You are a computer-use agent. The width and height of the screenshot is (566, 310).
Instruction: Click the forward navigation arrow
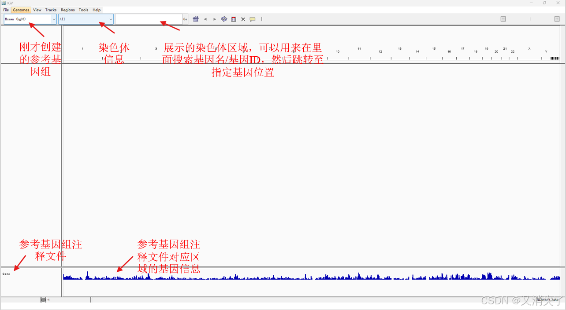pos(215,19)
